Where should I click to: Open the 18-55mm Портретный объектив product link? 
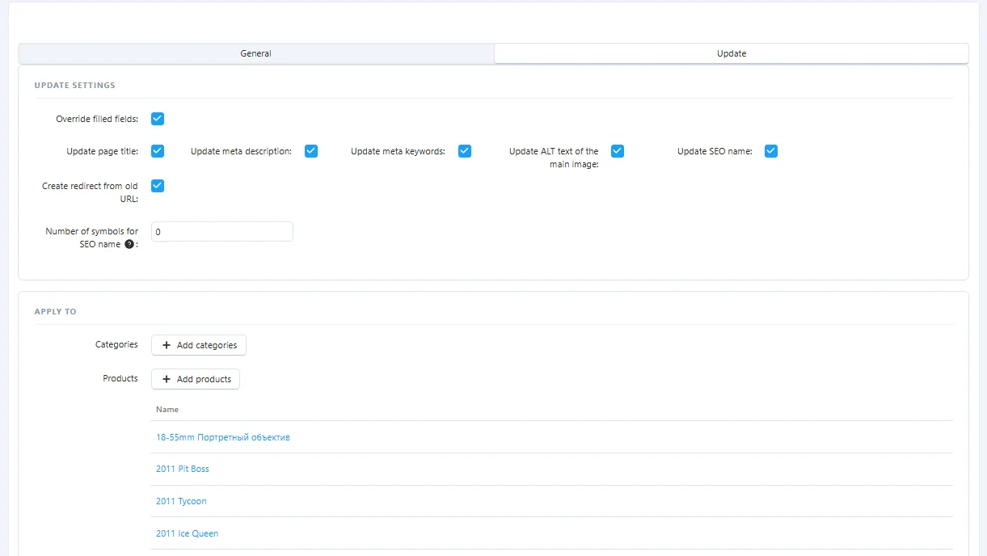pyautogui.click(x=223, y=437)
